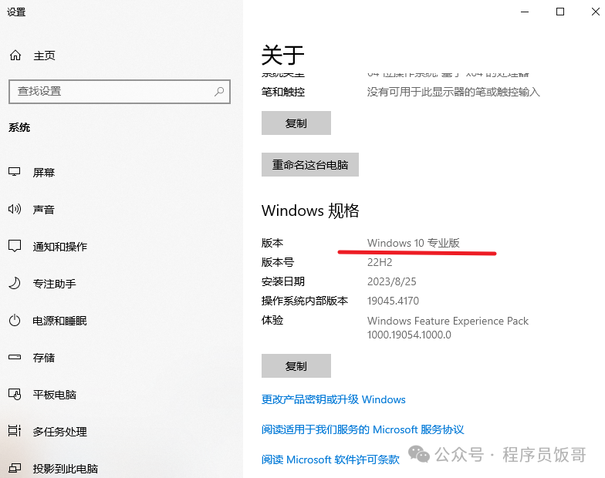Click the 笔和触控 label
This screenshot has height=478, width=605.
282,92
